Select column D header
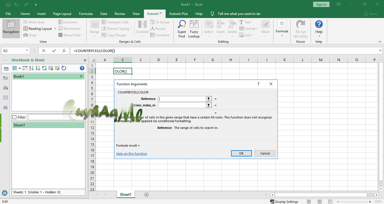 pyautogui.click(x=159, y=60)
